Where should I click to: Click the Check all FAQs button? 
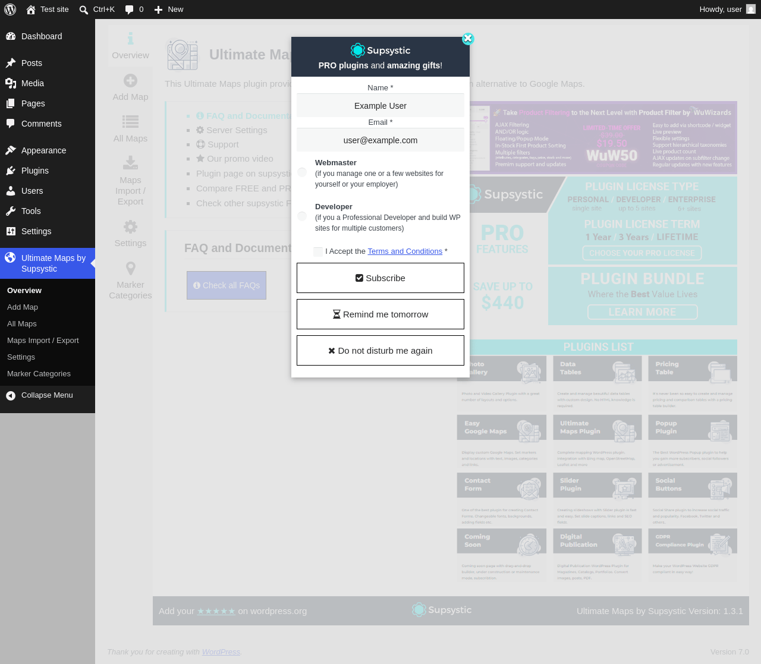(x=227, y=285)
